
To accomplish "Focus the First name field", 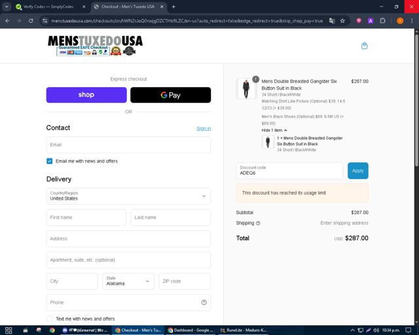I will tap(86, 217).
